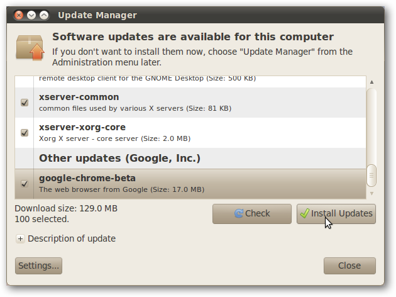
Task: Click the Update Manager package icon
Action: [x=30, y=46]
